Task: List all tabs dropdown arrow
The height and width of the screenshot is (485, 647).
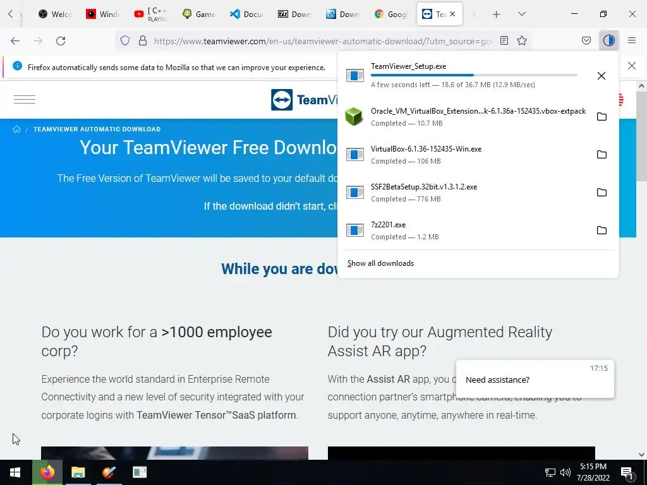Action: tap(522, 14)
